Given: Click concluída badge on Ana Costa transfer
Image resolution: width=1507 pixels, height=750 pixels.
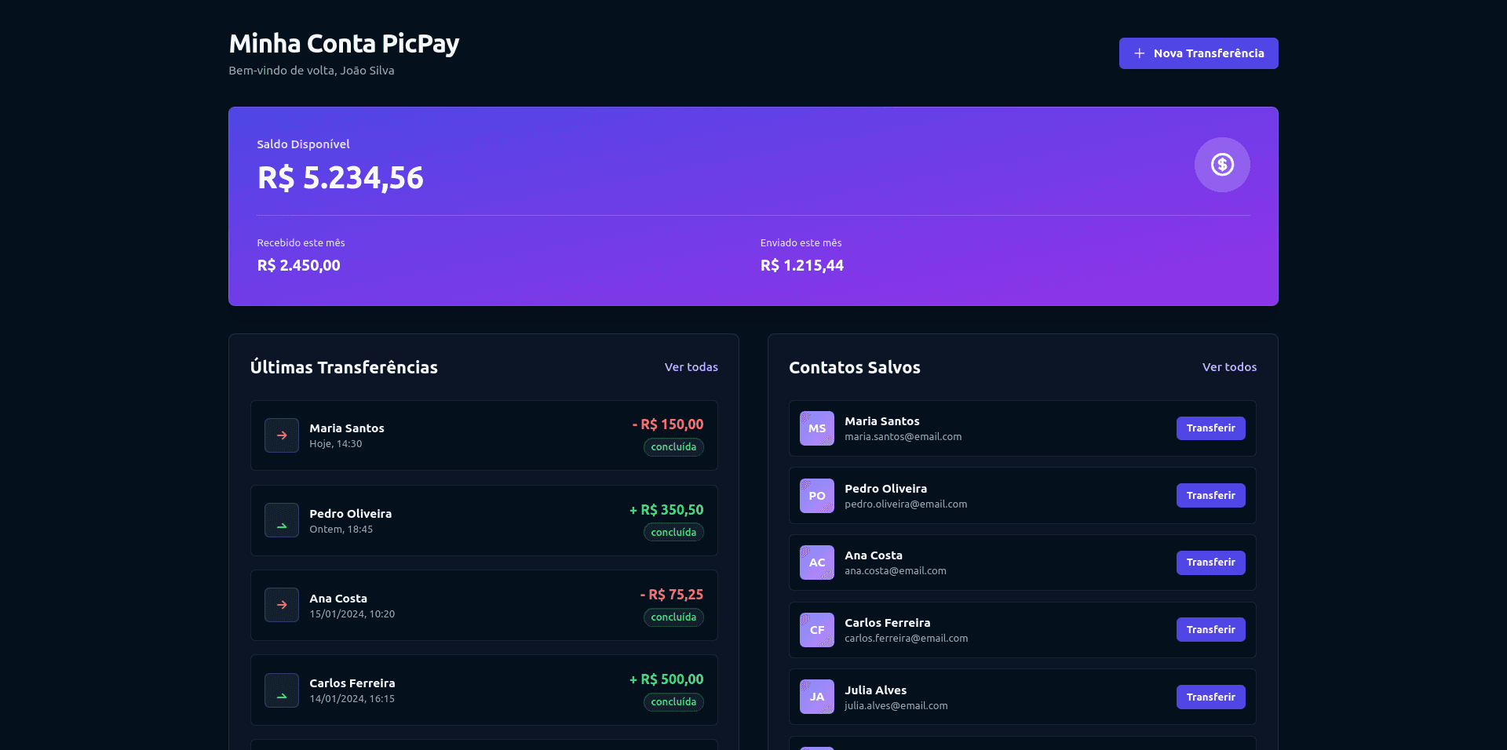Looking at the screenshot, I should click(x=673, y=617).
